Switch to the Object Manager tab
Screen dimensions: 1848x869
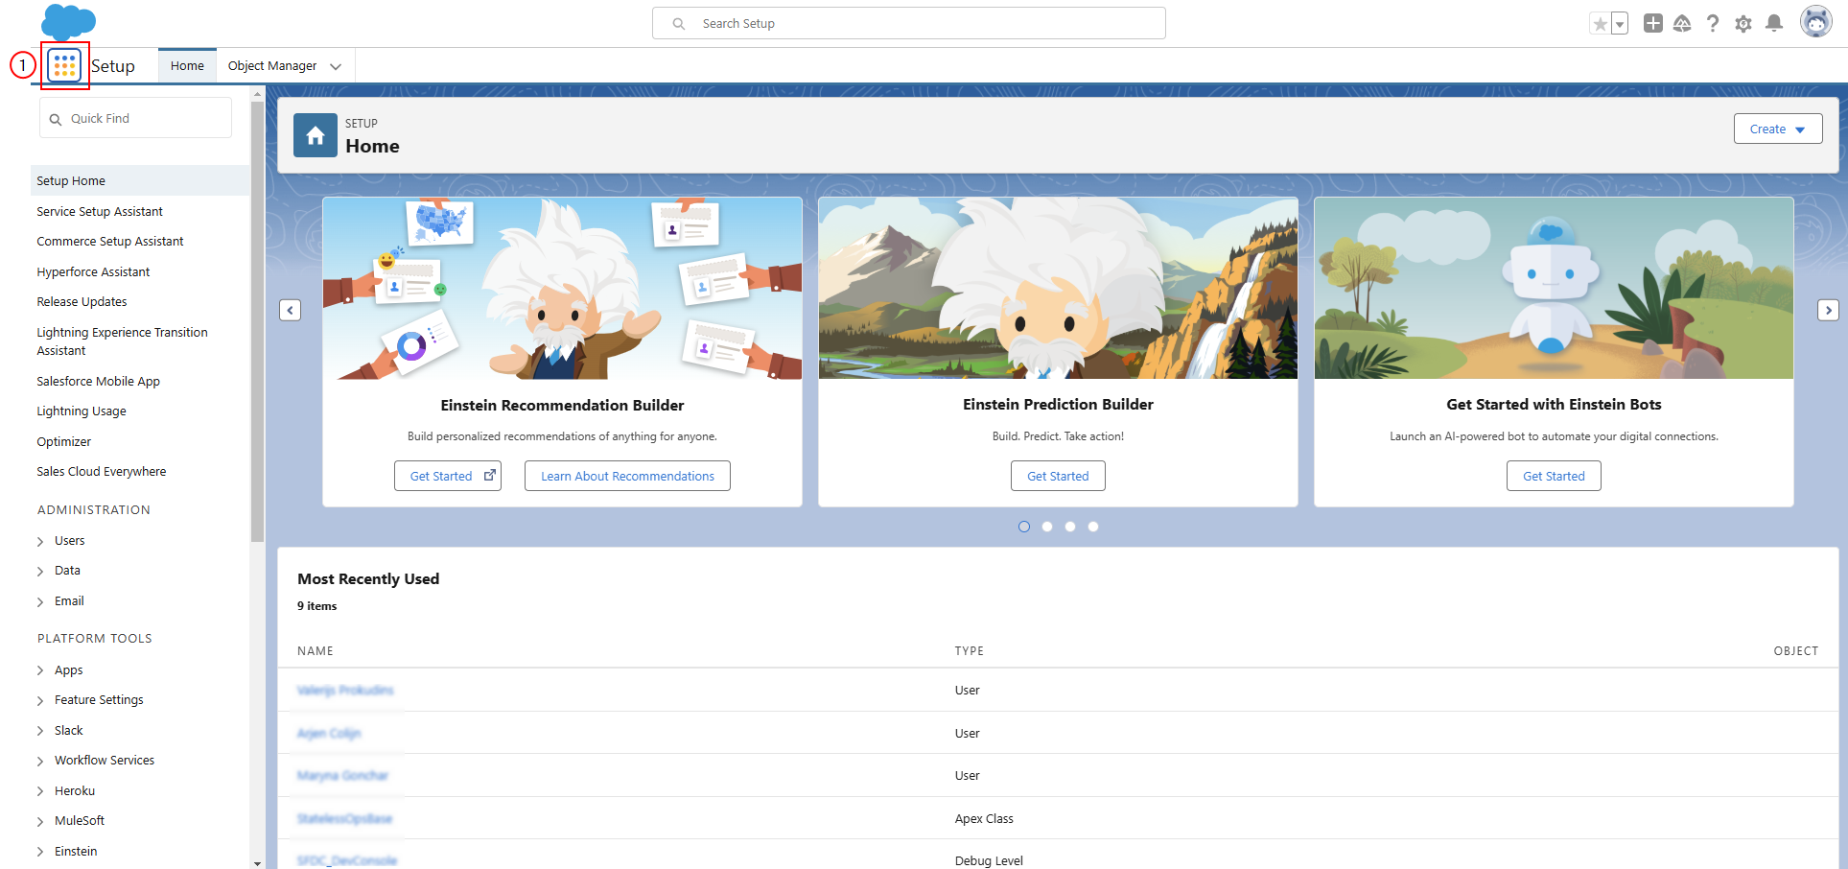[x=272, y=66]
